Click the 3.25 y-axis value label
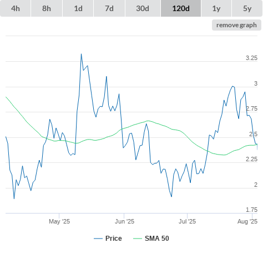This screenshot has width=263, height=253. tap(251, 58)
